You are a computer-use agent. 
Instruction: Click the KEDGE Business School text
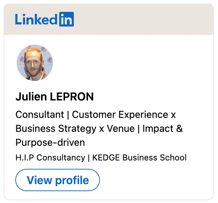pyautogui.click(x=139, y=158)
